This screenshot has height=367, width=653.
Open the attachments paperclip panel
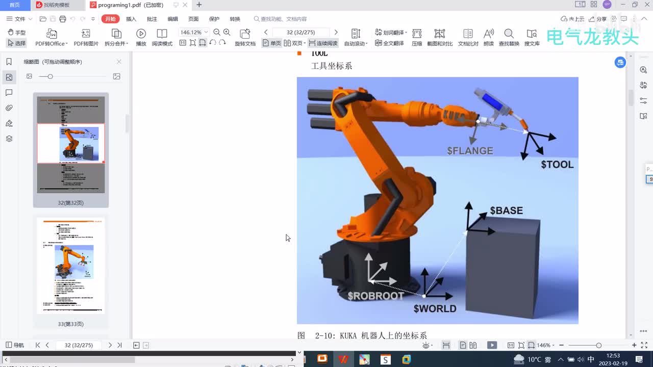tap(9, 108)
